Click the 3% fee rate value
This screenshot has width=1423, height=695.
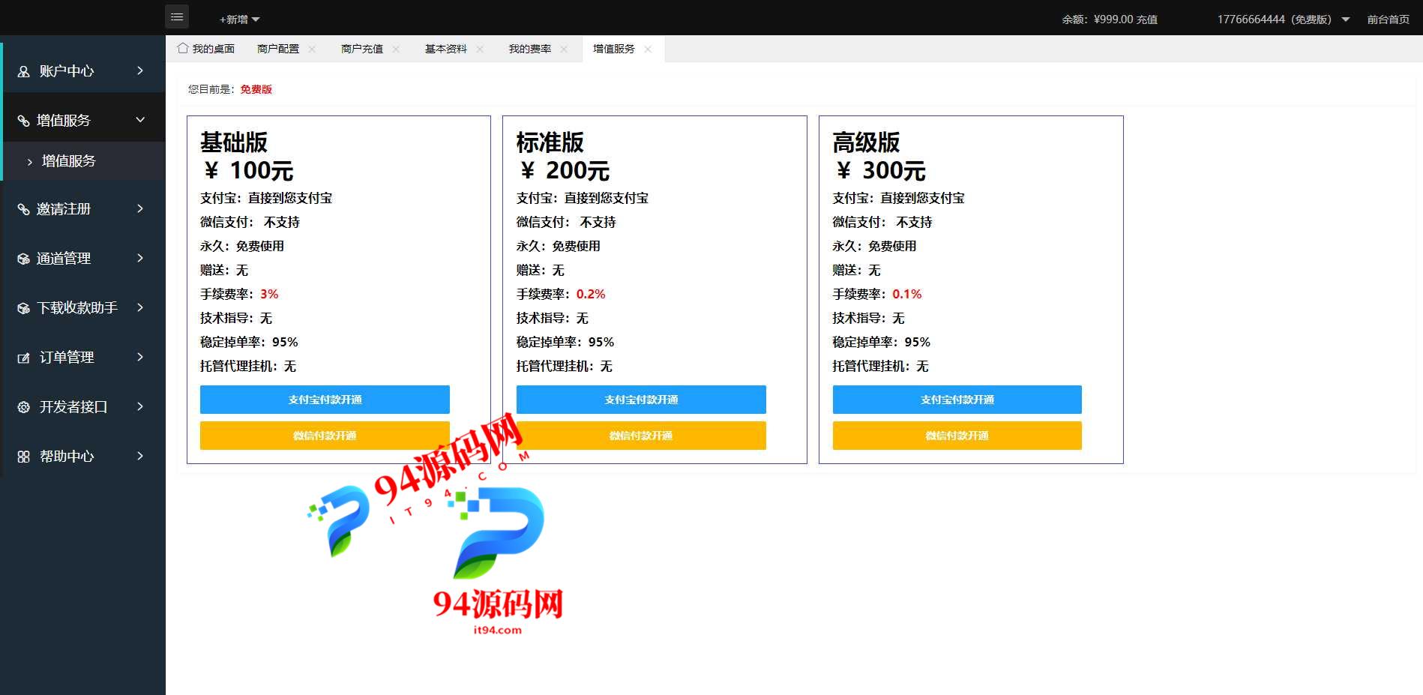pyautogui.click(x=269, y=294)
